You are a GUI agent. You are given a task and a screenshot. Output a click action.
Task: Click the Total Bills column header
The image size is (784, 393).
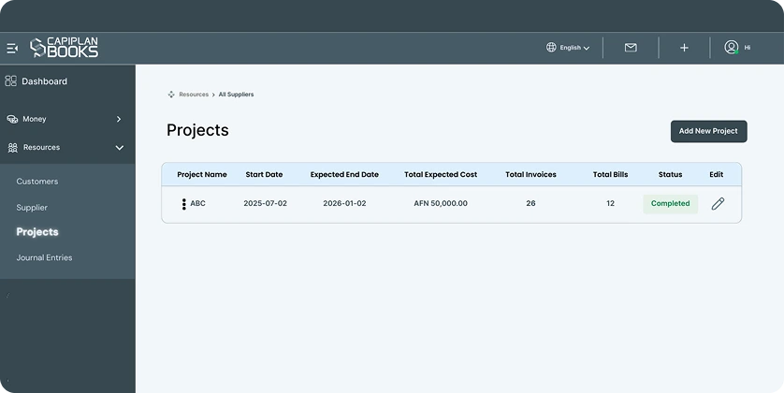click(611, 174)
